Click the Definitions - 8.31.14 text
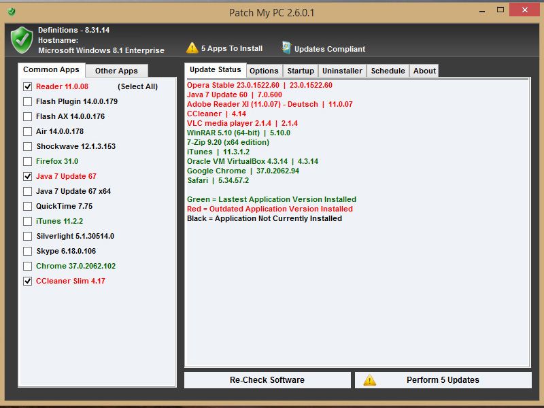 [x=73, y=30]
